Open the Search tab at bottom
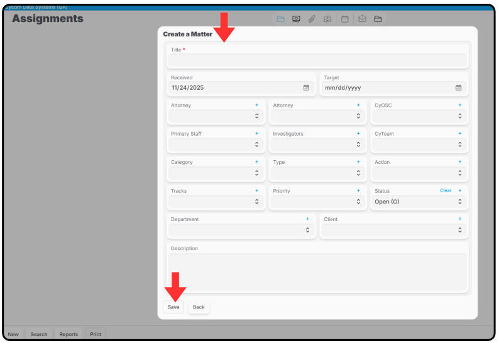The width and height of the screenshot is (499, 343). coord(39,334)
